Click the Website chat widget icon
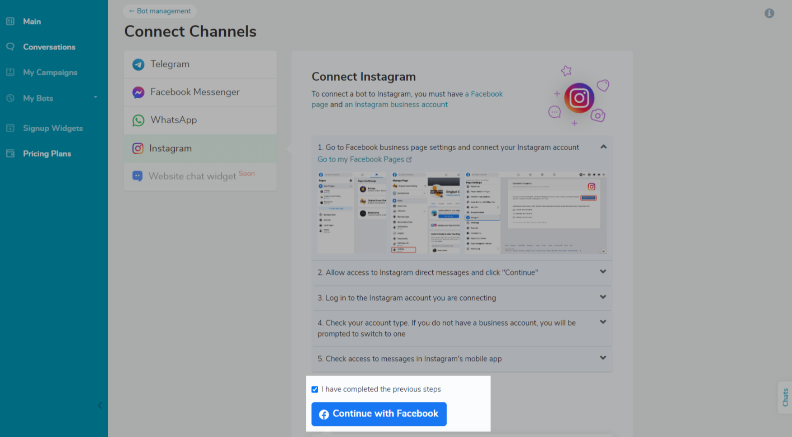This screenshot has width=792, height=437. [138, 176]
